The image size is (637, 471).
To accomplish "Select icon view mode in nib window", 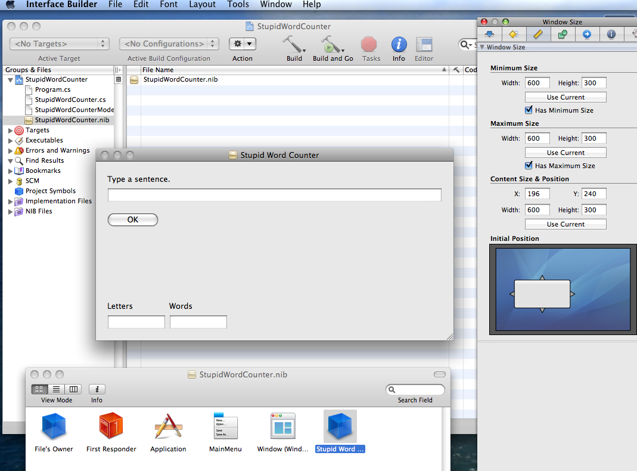I will [x=39, y=389].
